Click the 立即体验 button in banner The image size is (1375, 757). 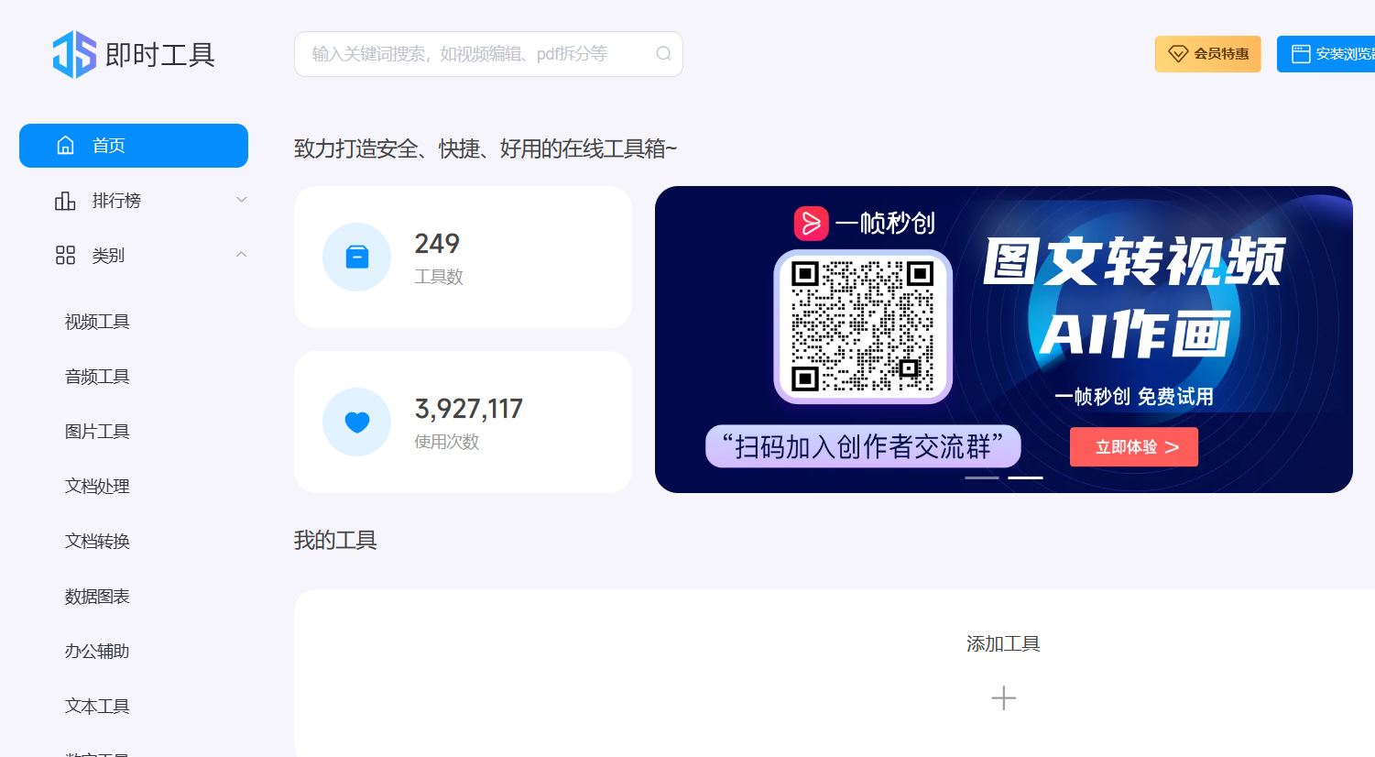click(x=1133, y=446)
